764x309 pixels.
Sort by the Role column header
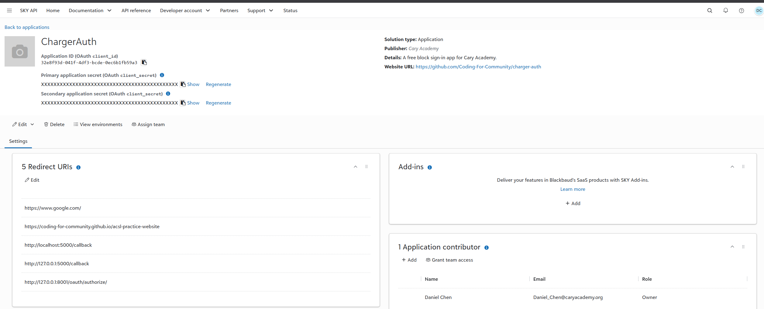point(647,279)
